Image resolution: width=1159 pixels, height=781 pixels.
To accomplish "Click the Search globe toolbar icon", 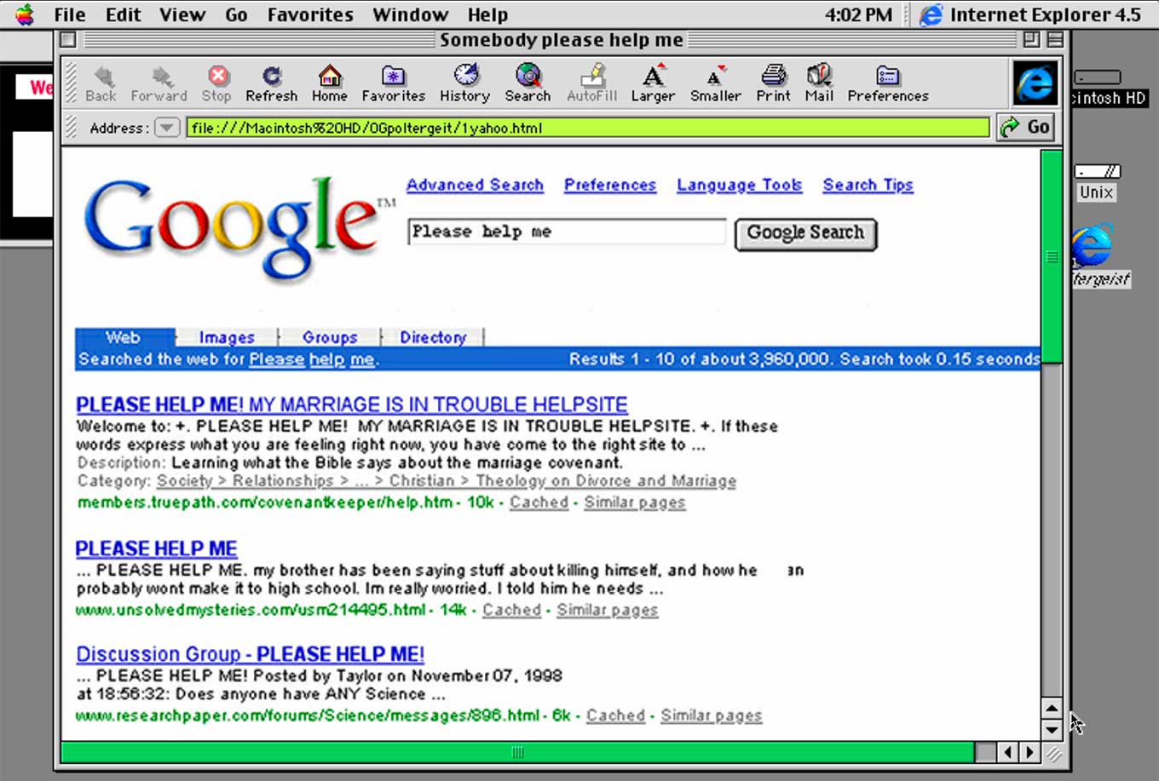I will 528,77.
